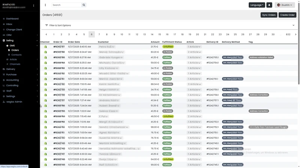Click the search magnifier icon
The width and height of the screenshot is (300, 168).
[x=84, y=5]
